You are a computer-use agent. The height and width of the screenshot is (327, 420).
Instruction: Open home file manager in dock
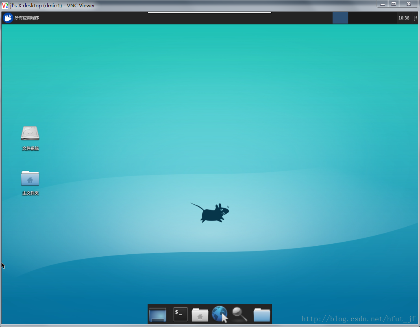pos(200,315)
